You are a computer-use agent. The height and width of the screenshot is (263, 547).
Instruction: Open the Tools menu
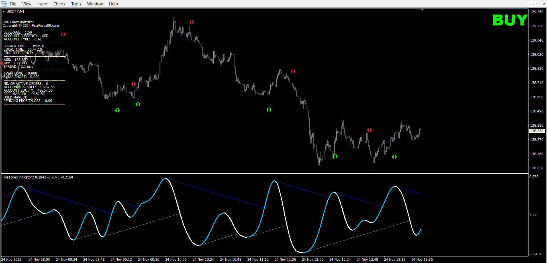click(x=76, y=4)
